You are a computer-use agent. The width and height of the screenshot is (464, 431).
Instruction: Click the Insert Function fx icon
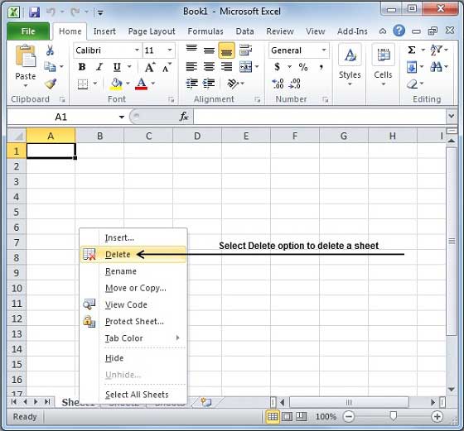click(183, 117)
